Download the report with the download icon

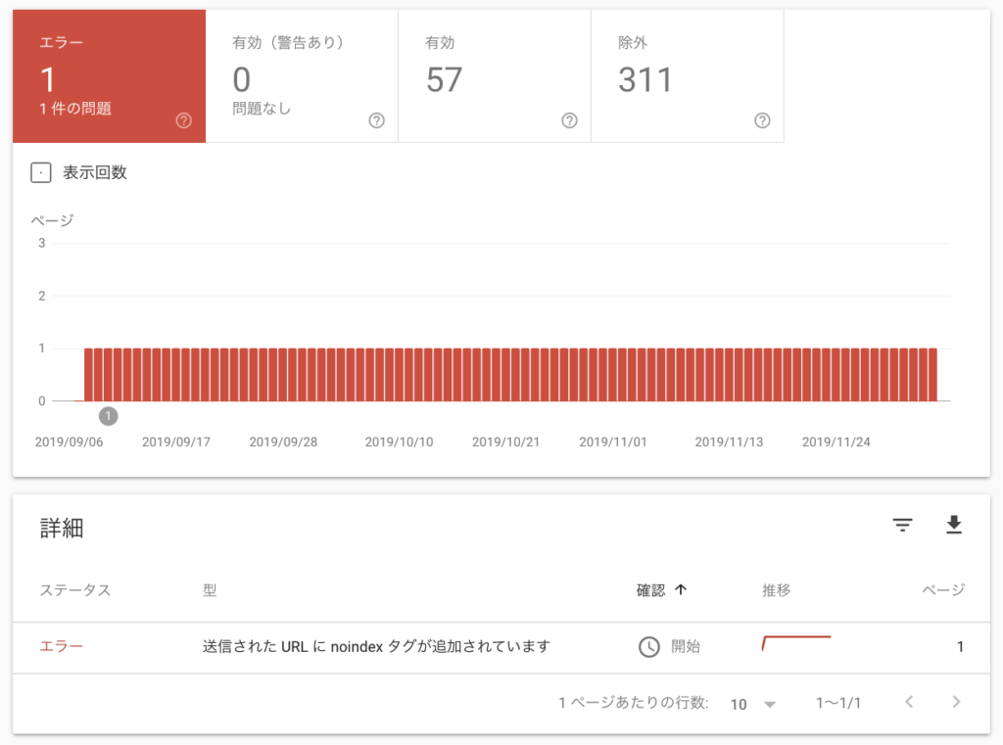pos(953,527)
